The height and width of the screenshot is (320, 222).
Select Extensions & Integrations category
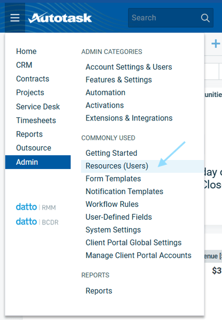[x=129, y=118]
